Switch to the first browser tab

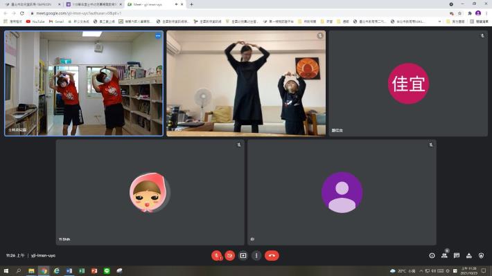[x=31, y=4]
